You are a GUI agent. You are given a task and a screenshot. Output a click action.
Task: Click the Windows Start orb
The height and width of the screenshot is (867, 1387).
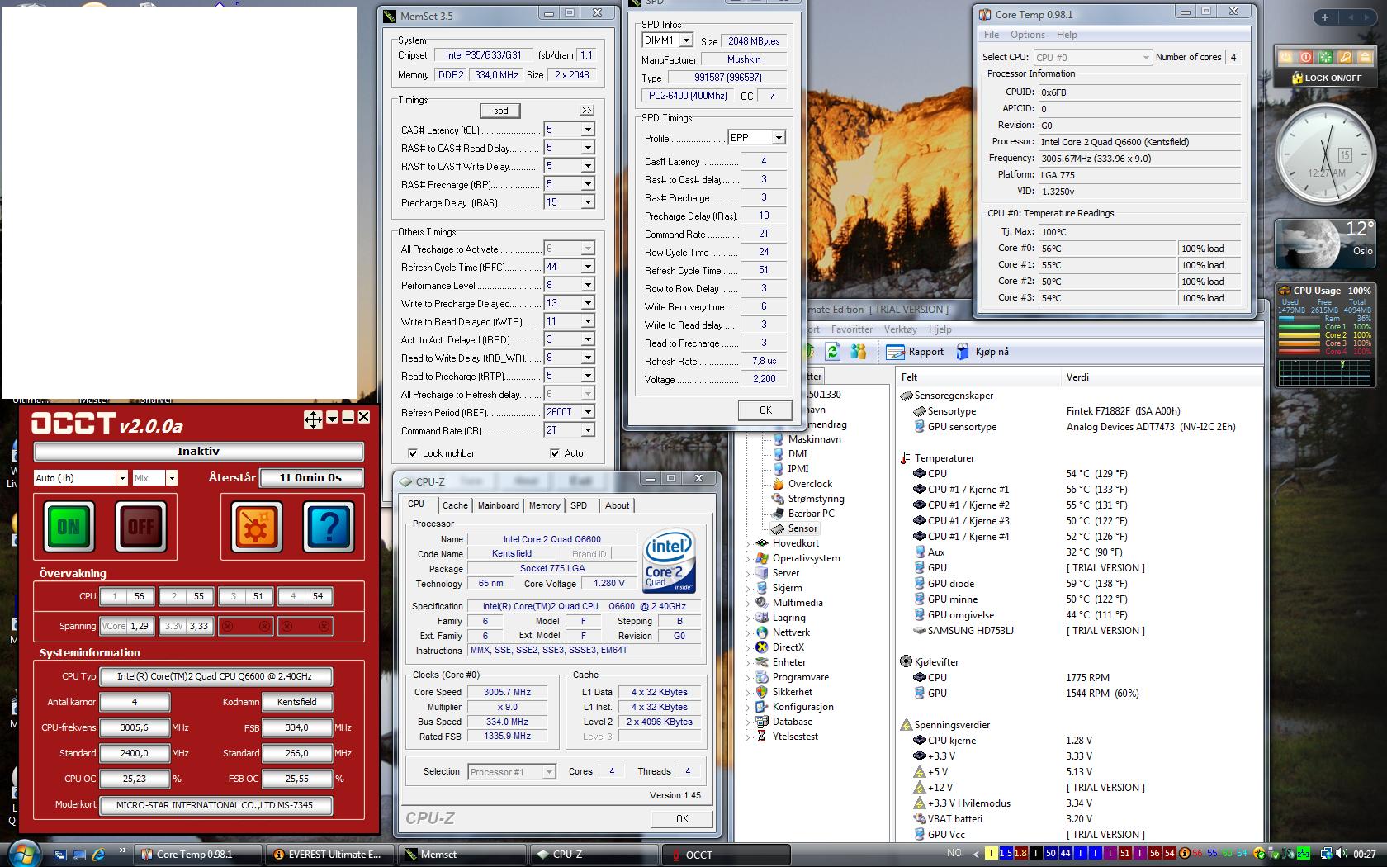pos(23,852)
